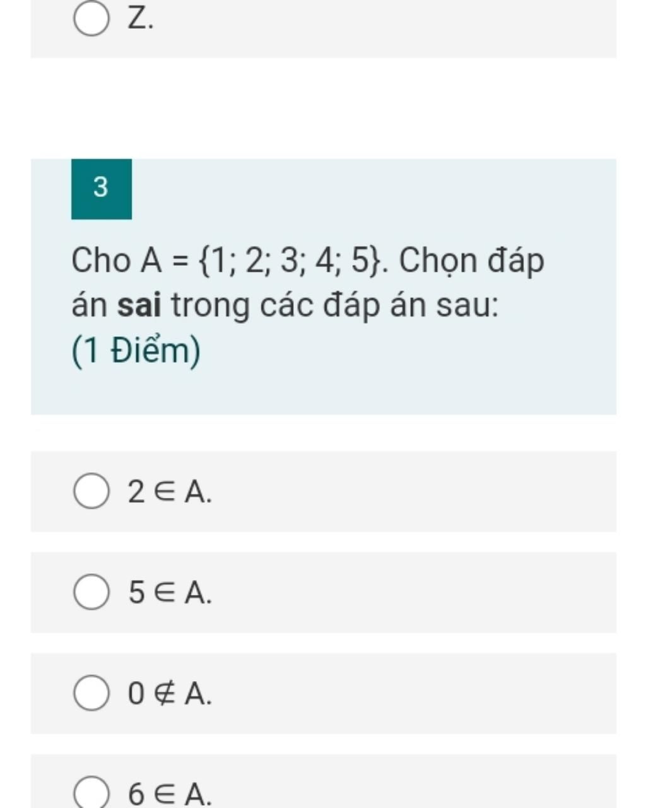Click the '6 ∈ A.' answer label text
The width and height of the screenshot is (646, 808).
point(170,793)
